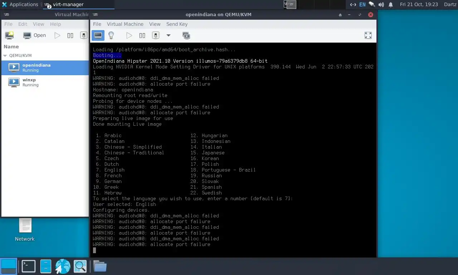Click '7. English' in language list
The height and width of the screenshot is (275, 458).
(x=110, y=170)
